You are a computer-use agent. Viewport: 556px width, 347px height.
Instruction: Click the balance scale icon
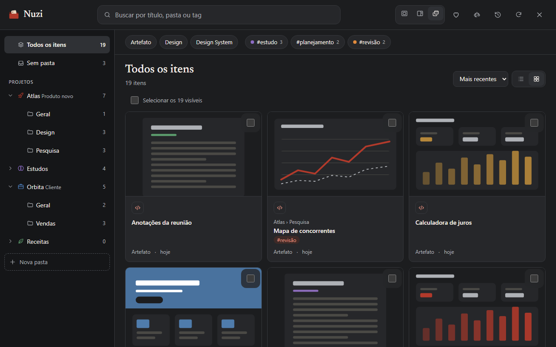[477, 15]
